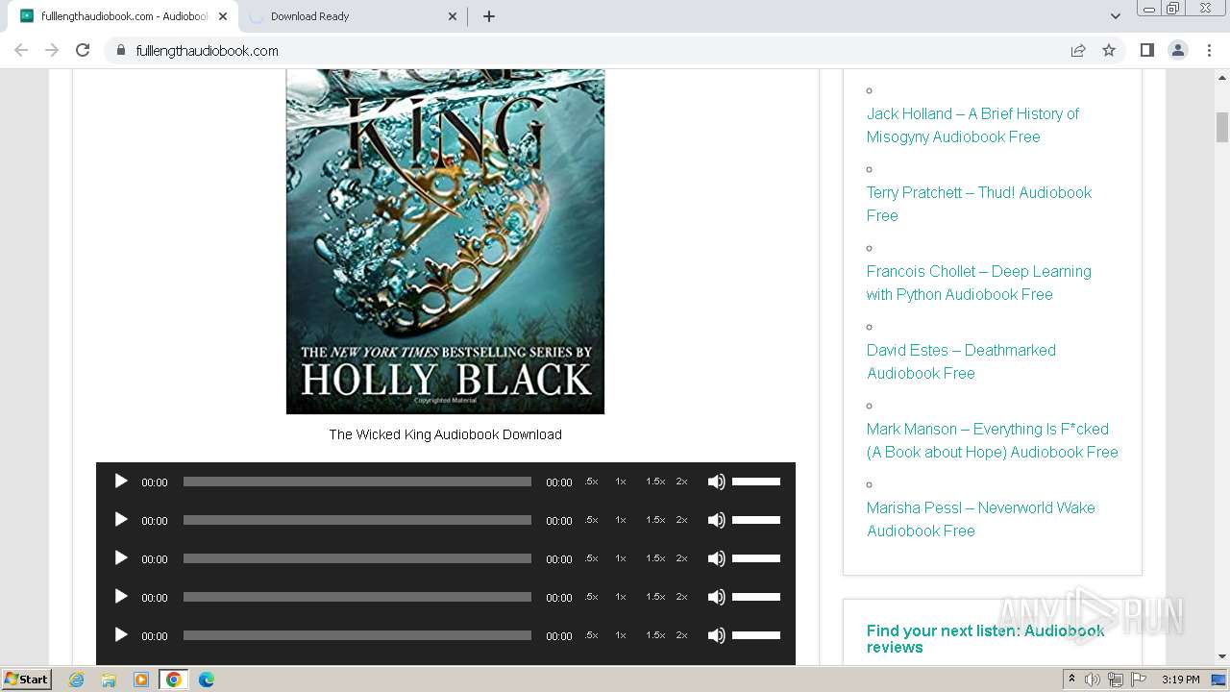Click the scrollbar down arrow
Screen dimensions: 1230x692
click(1222, 656)
